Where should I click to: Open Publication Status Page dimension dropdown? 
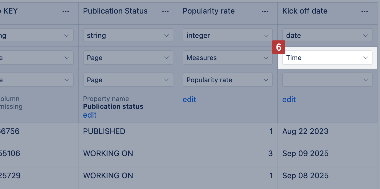[x=128, y=58]
